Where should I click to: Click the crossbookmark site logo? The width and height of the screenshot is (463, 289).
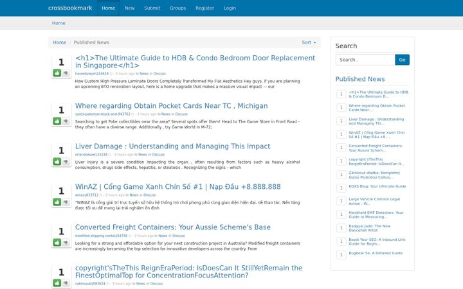coord(70,8)
